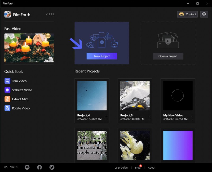Viewport: 212px width, 172px height.
Task: Open the Twitter profile
Action: coord(52,167)
